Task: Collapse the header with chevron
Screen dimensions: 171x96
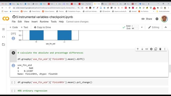Action: (x=166, y=27)
